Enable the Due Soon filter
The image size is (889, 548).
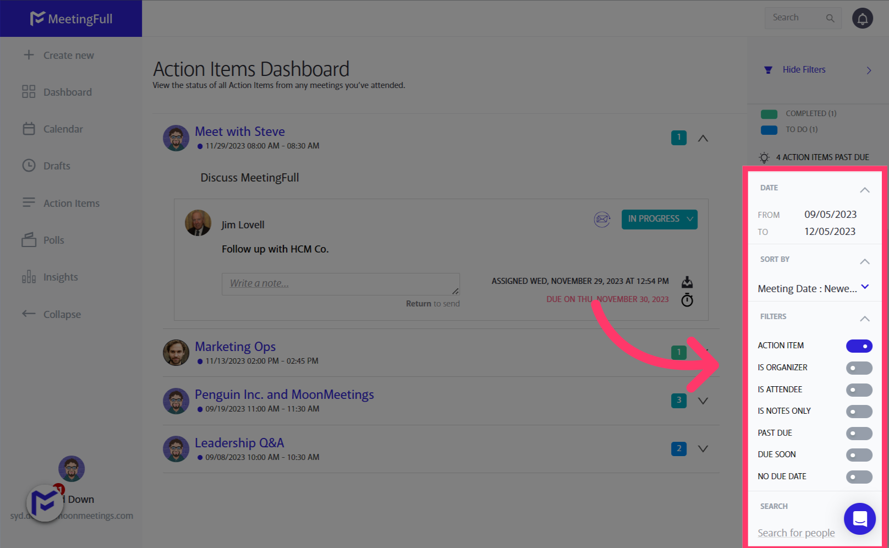[x=859, y=455]
